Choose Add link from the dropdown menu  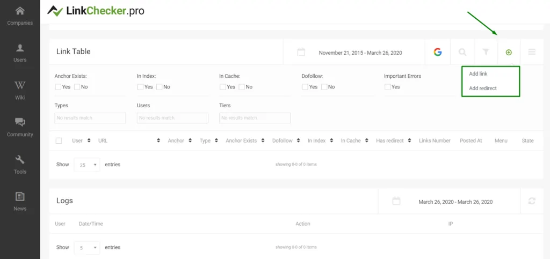[x=478, y=74]
